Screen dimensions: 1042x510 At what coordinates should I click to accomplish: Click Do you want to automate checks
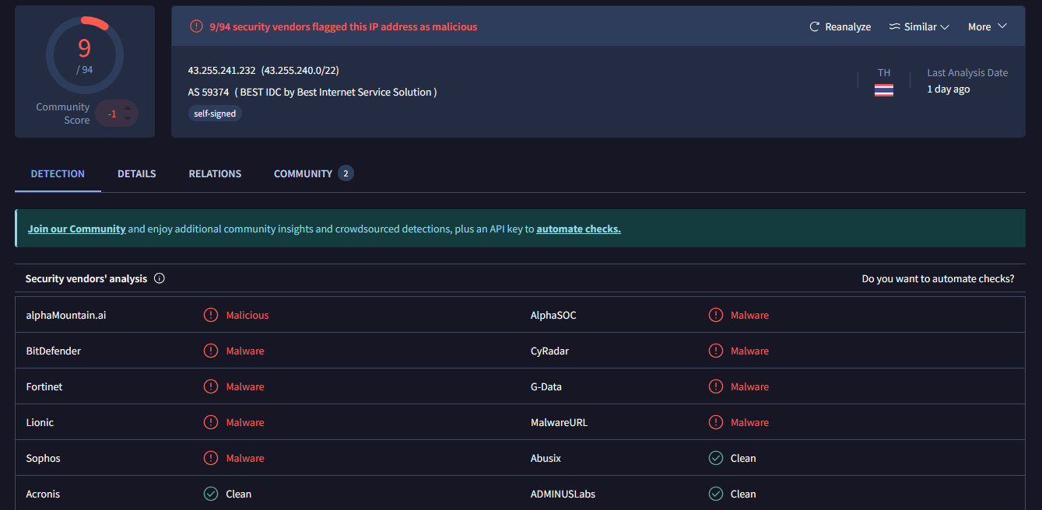[x=938, y=278]
